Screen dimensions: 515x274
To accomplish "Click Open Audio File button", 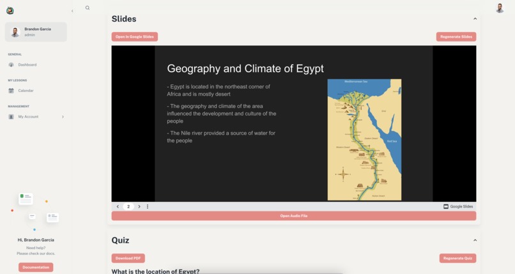I will (294, 216).
